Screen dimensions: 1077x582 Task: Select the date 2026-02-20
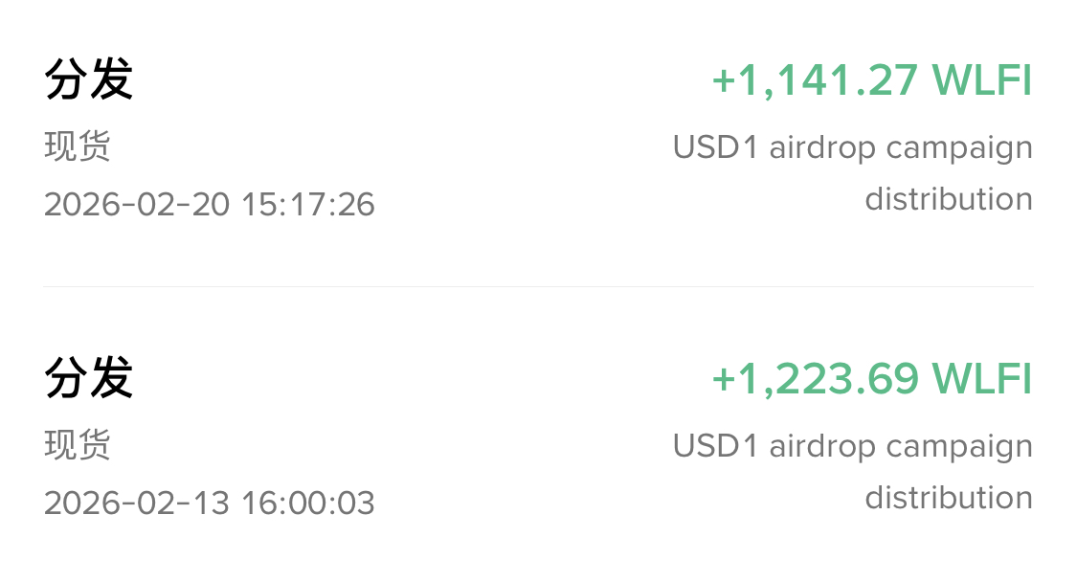click(137, 204)
